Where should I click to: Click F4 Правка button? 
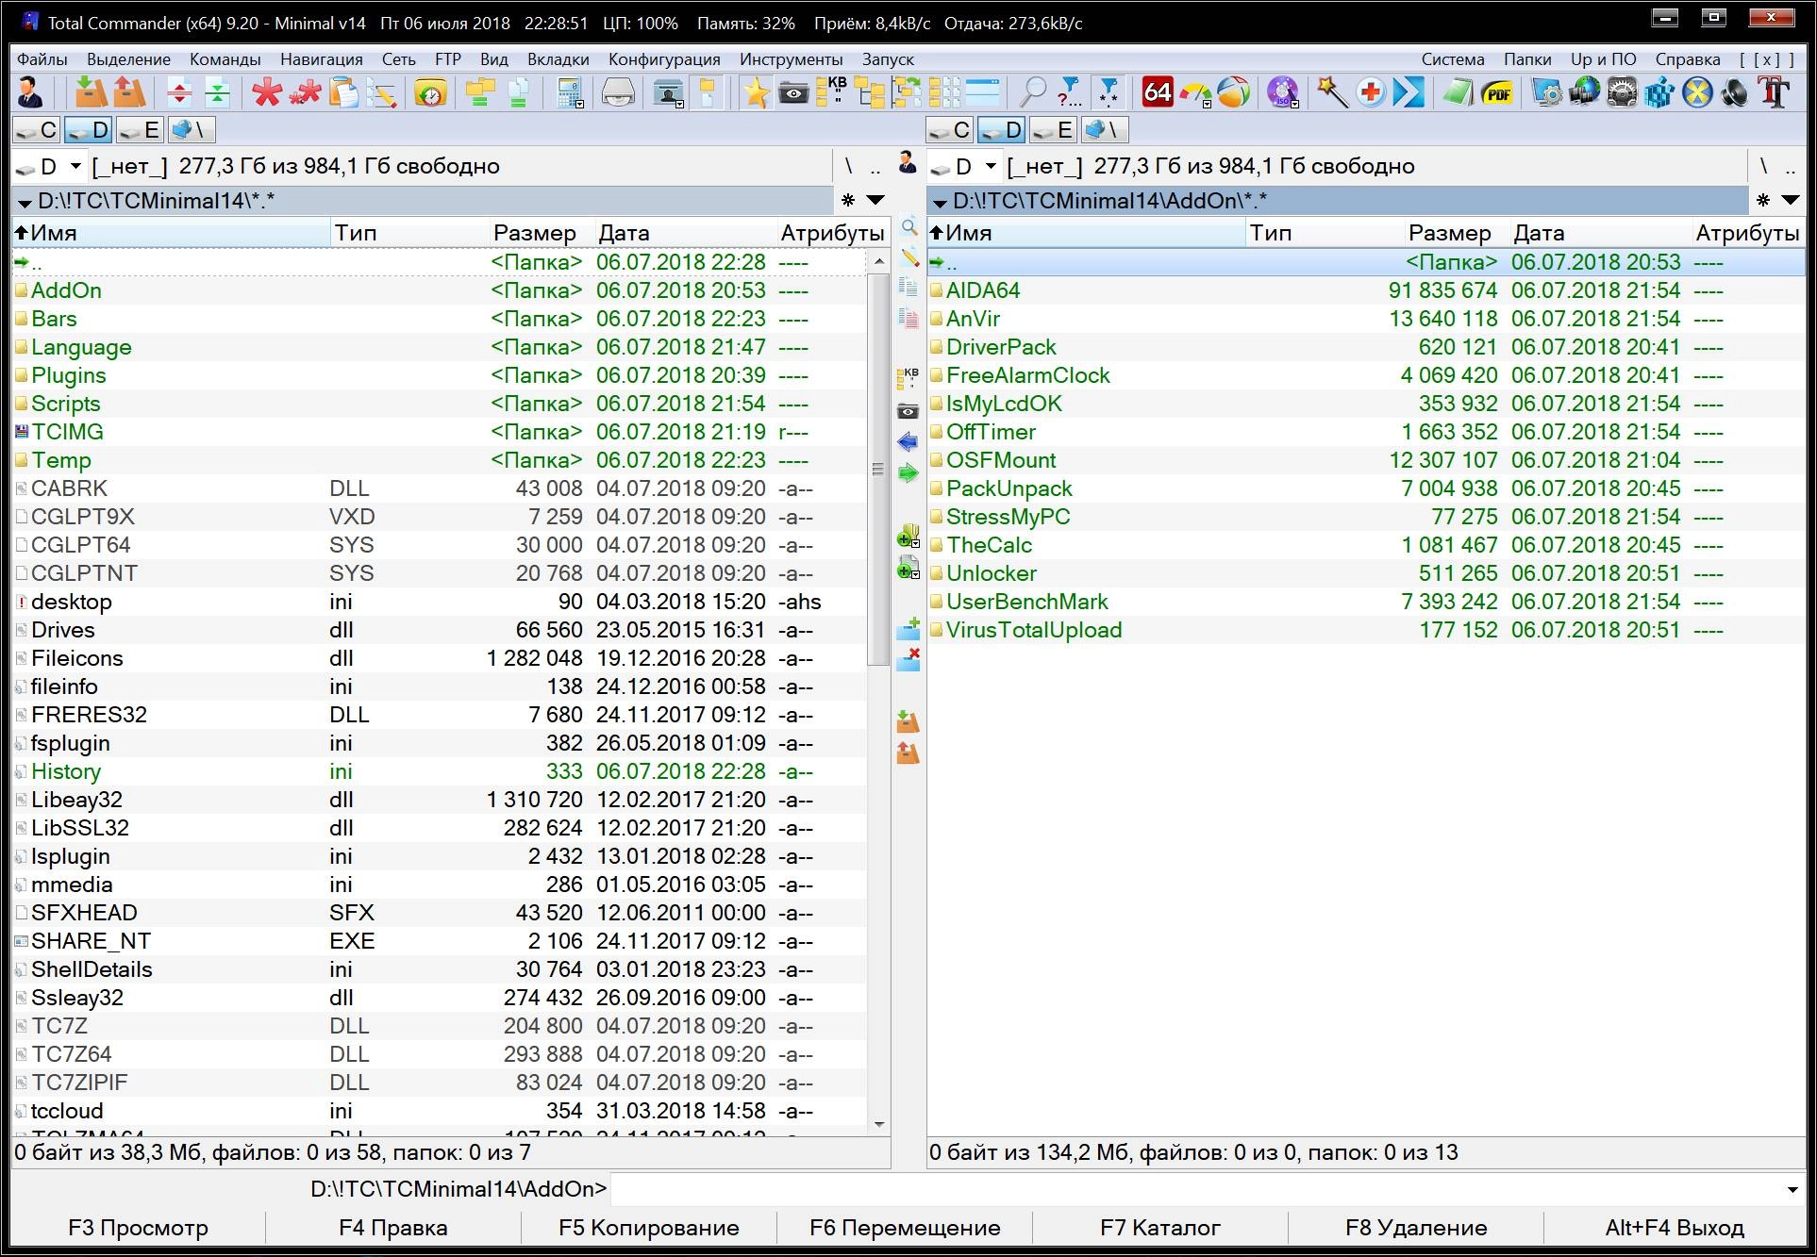point(393,1228)
